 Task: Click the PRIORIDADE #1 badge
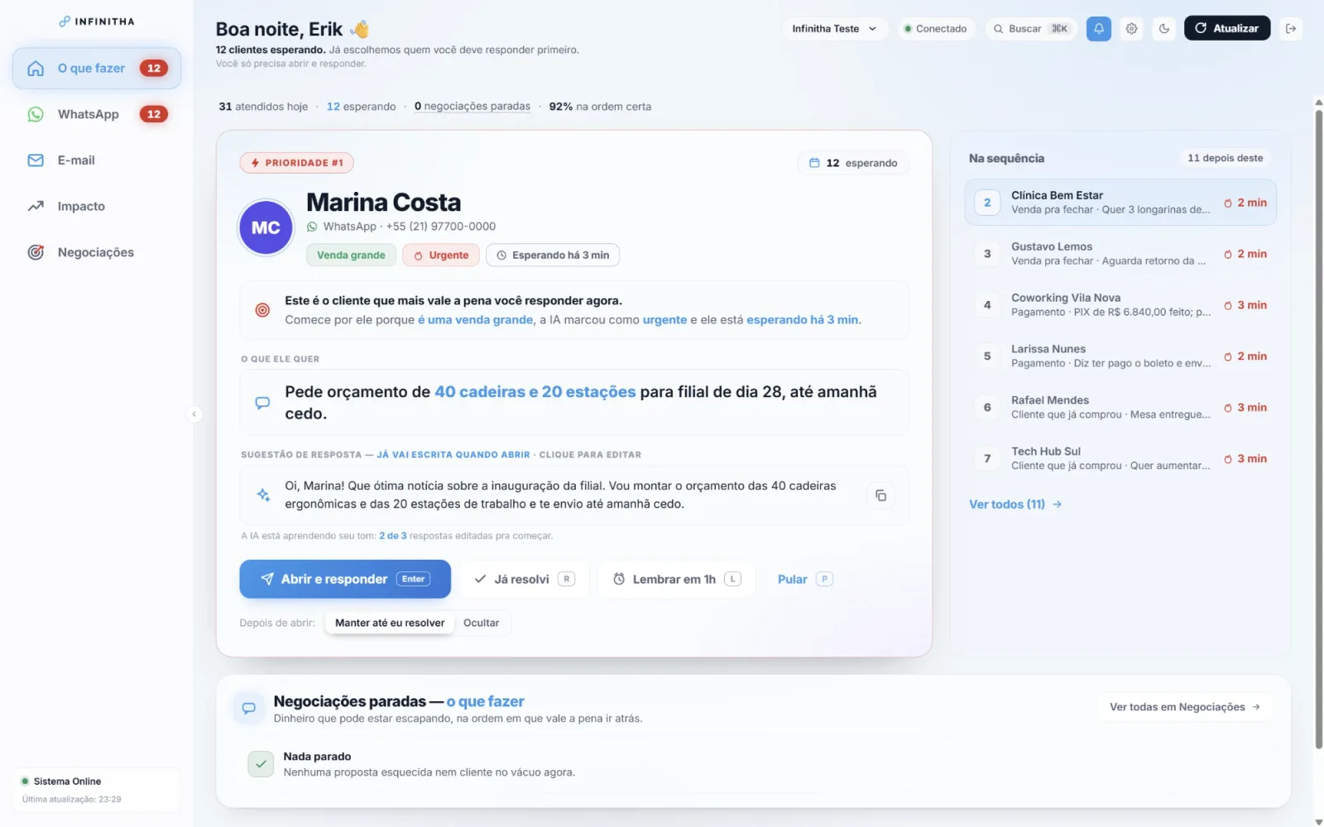click(297, 163)
